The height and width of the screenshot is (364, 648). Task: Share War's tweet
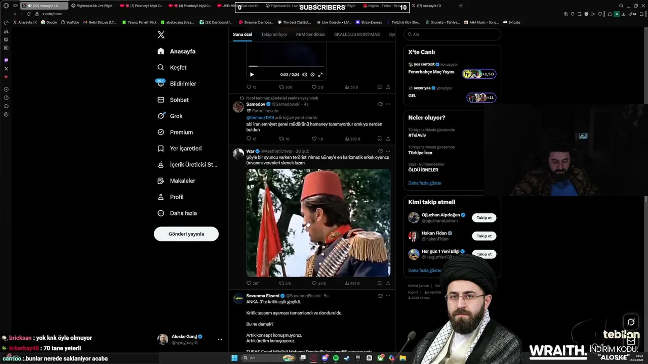(388, 284)
